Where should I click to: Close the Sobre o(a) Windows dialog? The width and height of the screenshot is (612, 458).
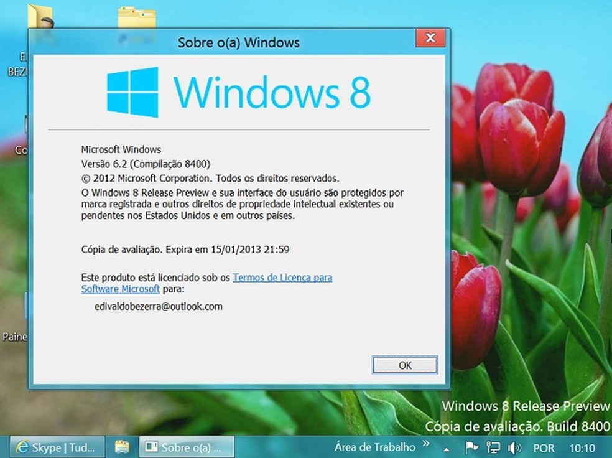430,38
